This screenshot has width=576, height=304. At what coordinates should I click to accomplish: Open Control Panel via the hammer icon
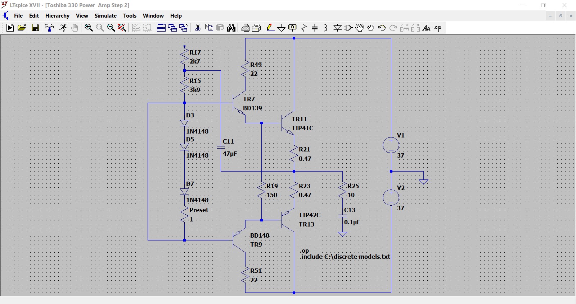tap(49, 28)
